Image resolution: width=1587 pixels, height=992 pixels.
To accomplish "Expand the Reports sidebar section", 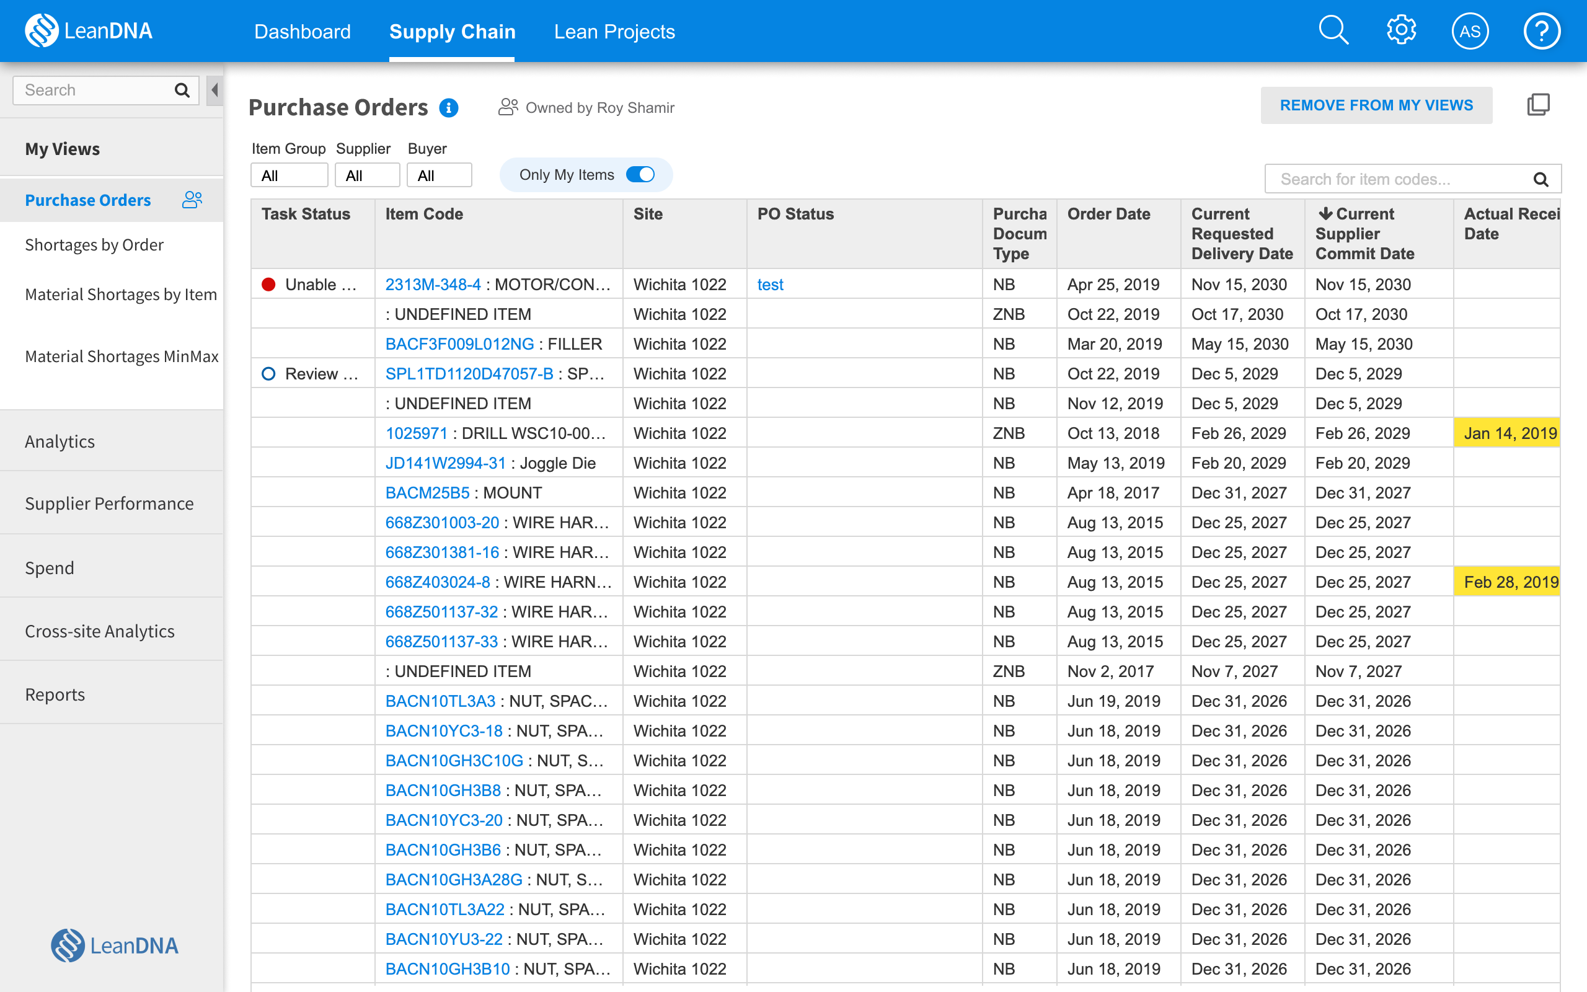I will (112, 694).
